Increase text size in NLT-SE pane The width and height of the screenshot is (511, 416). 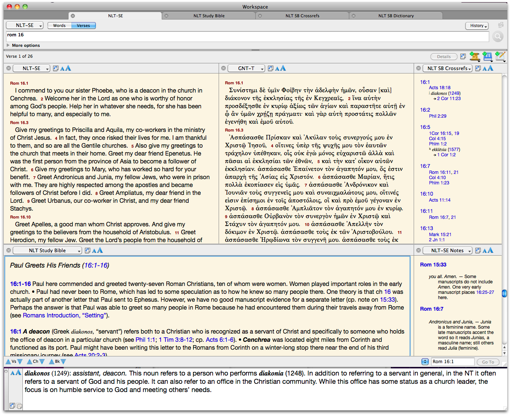click(68, 68)
